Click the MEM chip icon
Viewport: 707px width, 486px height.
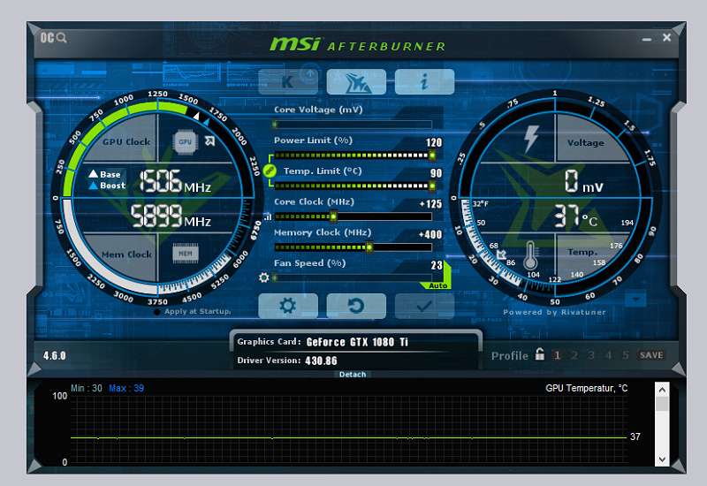click(186, 254)
